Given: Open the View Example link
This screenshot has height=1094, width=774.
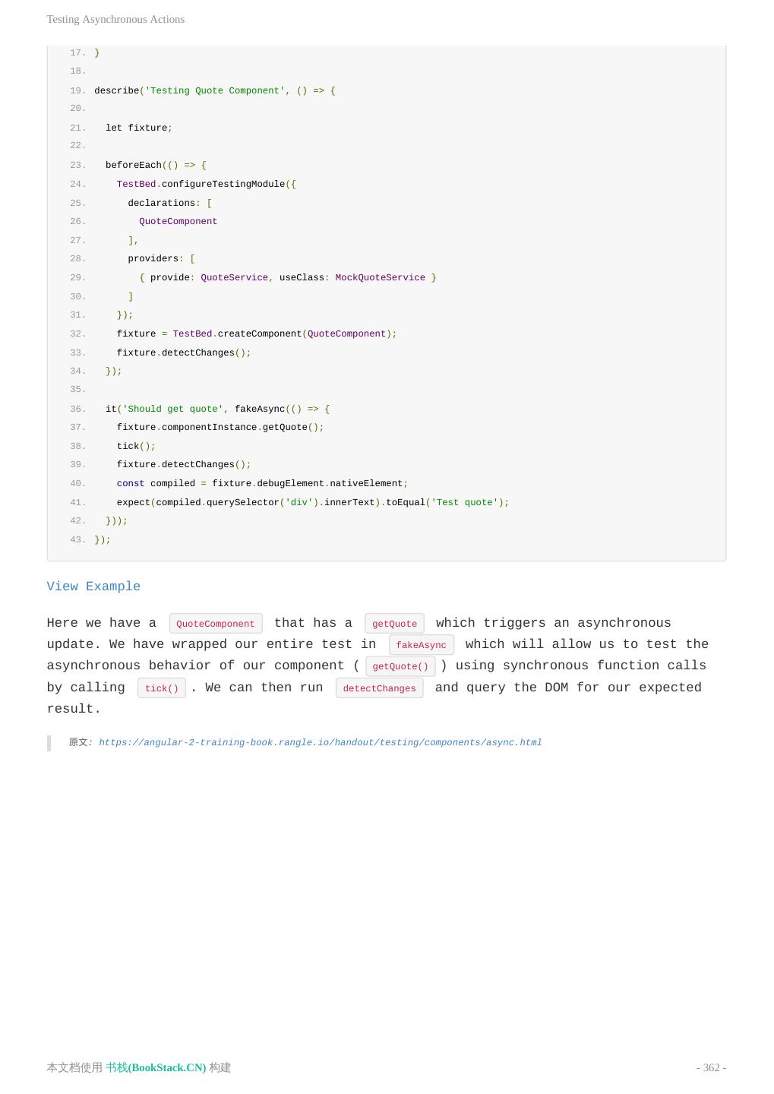Looking at the screenshot, I should (93, 587).
